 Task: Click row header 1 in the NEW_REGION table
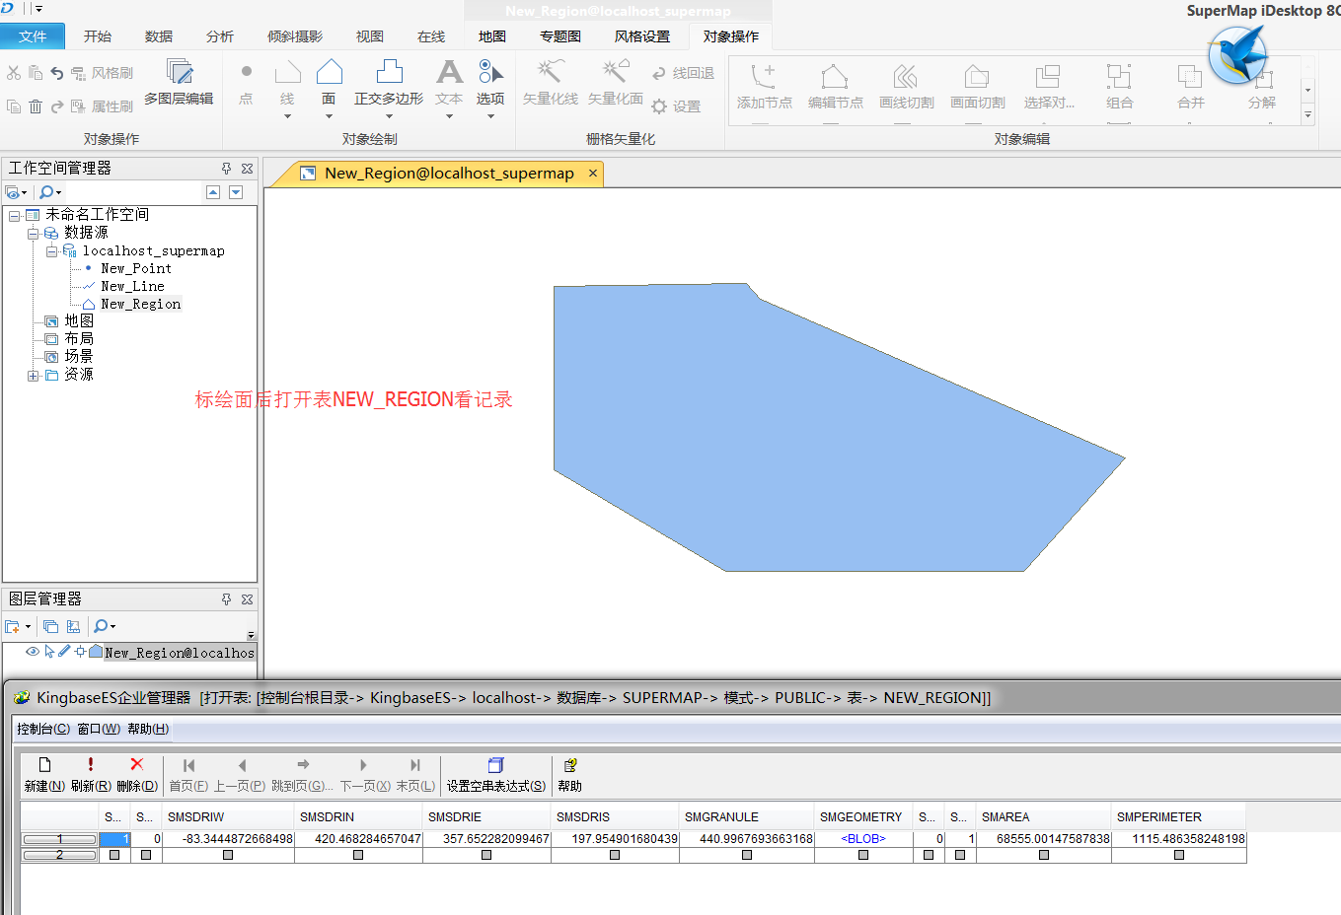pos(59,839)
